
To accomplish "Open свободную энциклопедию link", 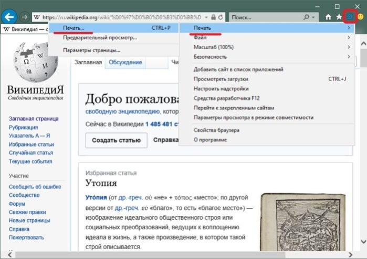I will point(123,111).
